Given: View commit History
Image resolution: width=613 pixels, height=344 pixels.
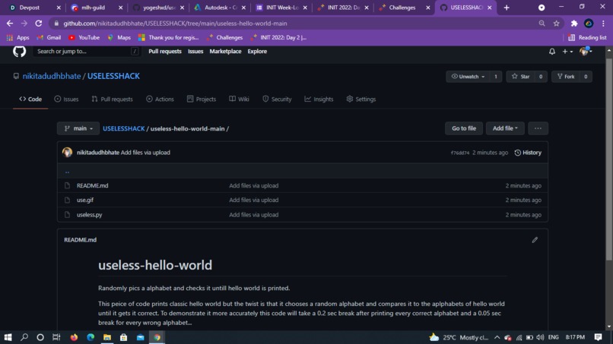Looking at the screenshot, I should (x=528, y=153).
